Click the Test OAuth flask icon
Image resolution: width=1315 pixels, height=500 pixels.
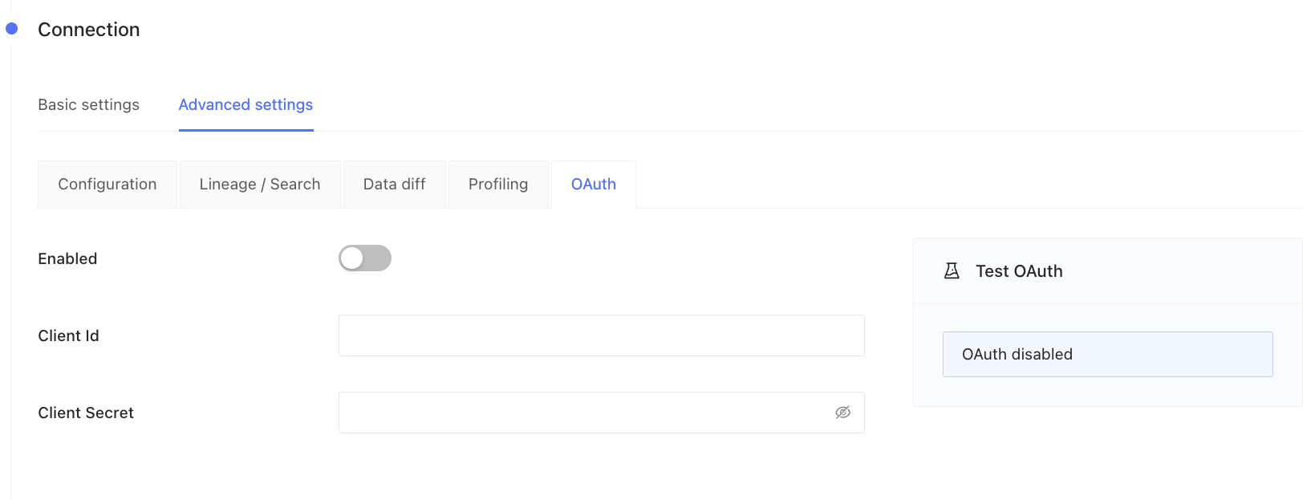coord(952,271)
